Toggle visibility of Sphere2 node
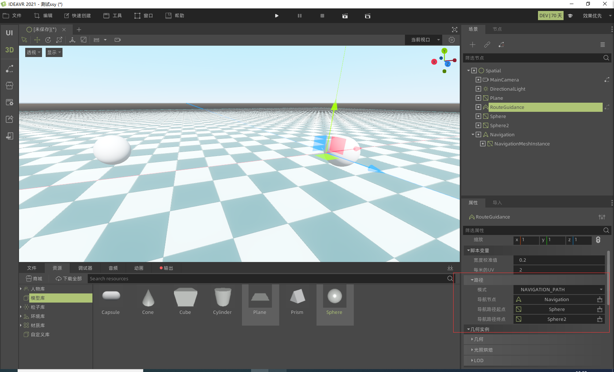 (478, 125)
